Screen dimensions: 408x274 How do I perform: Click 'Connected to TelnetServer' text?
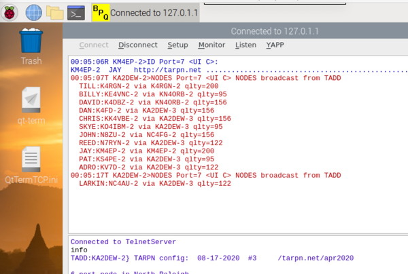pyautogui.click(x=123, y=242)
